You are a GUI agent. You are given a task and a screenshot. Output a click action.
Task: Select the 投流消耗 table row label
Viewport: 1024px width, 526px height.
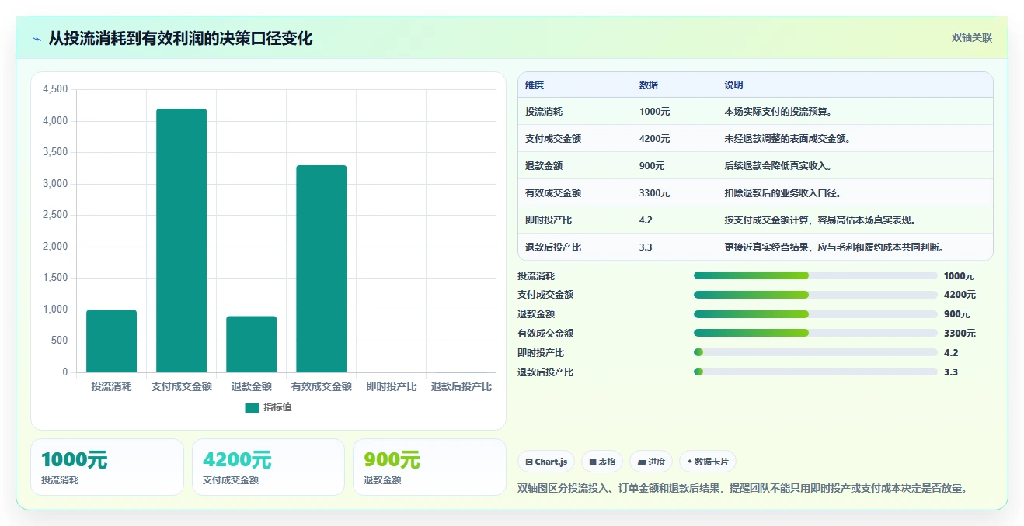point(544,112)
